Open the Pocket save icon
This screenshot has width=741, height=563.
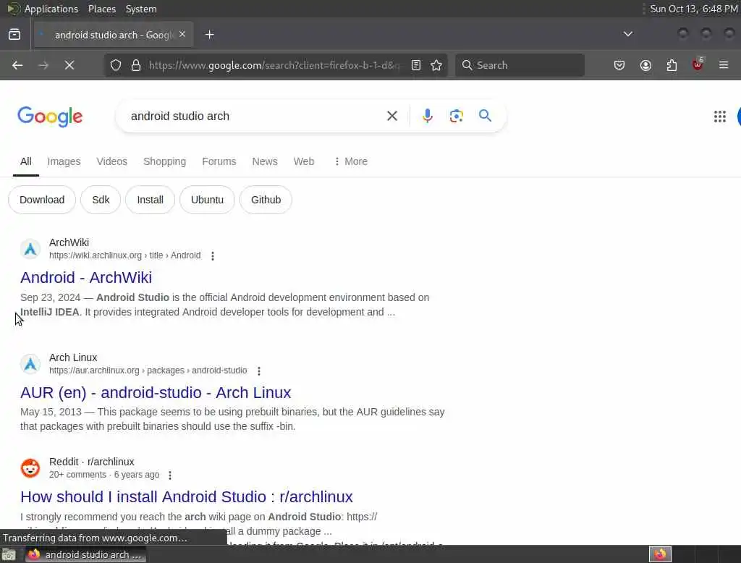619,65
